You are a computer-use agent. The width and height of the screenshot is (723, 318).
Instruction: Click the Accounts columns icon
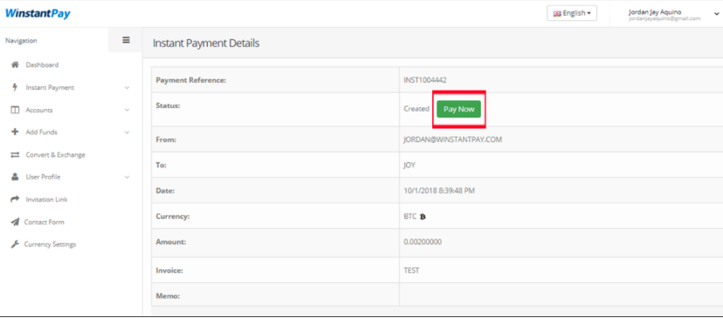pyautogui.click(x=14, y=110)
